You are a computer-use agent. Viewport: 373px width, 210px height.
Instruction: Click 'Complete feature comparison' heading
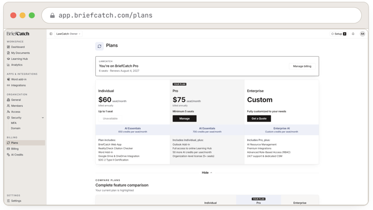[x=122, y=185]
